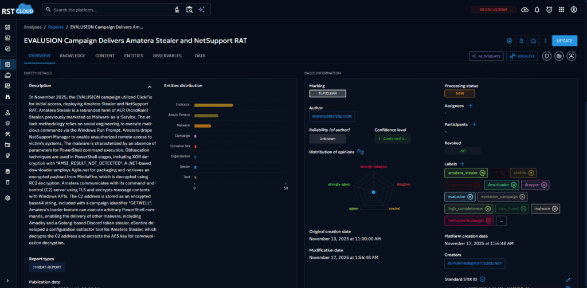
Task: Click the edit pencil next to Standard STIX ID
Action: 568,279
